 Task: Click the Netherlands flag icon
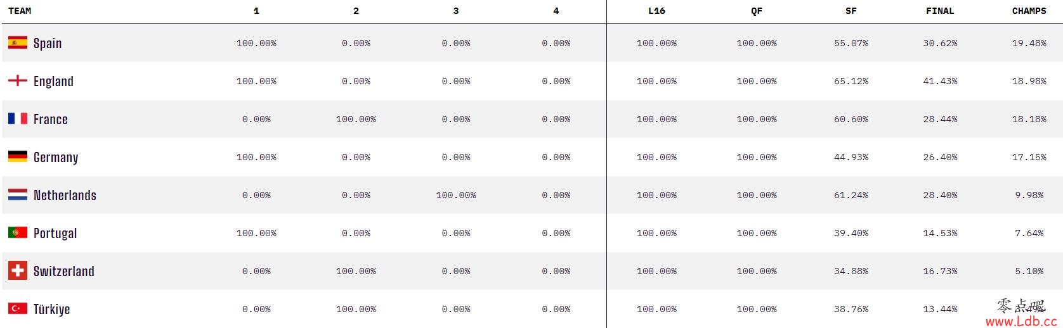pyautogui.click(x=18, y=194)
